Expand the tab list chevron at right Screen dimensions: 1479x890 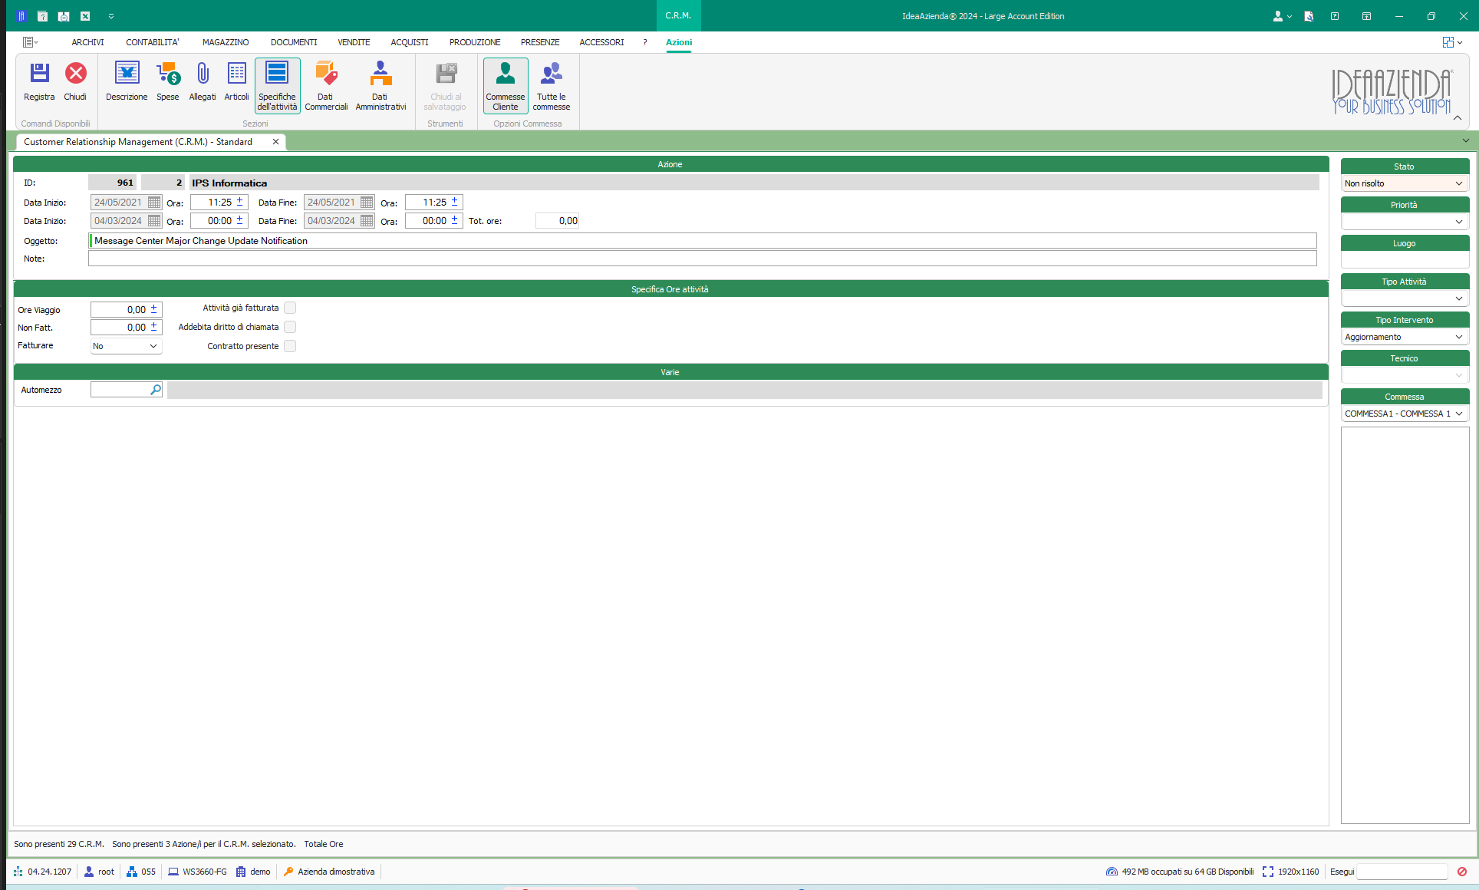tap(1466, 140)
